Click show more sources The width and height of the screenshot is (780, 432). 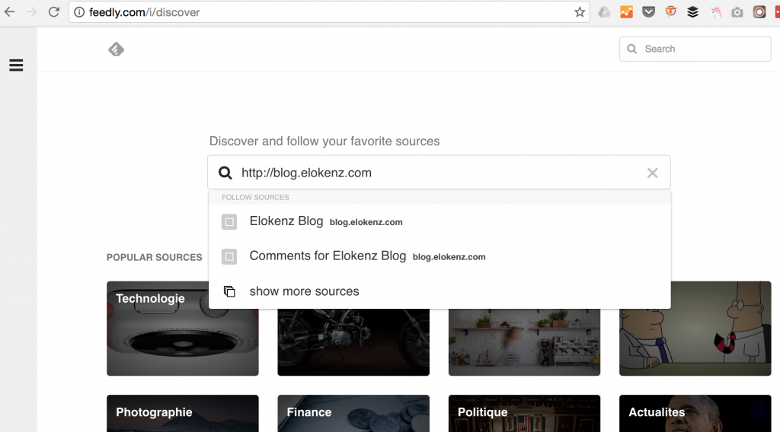click(x=305, y=291)
